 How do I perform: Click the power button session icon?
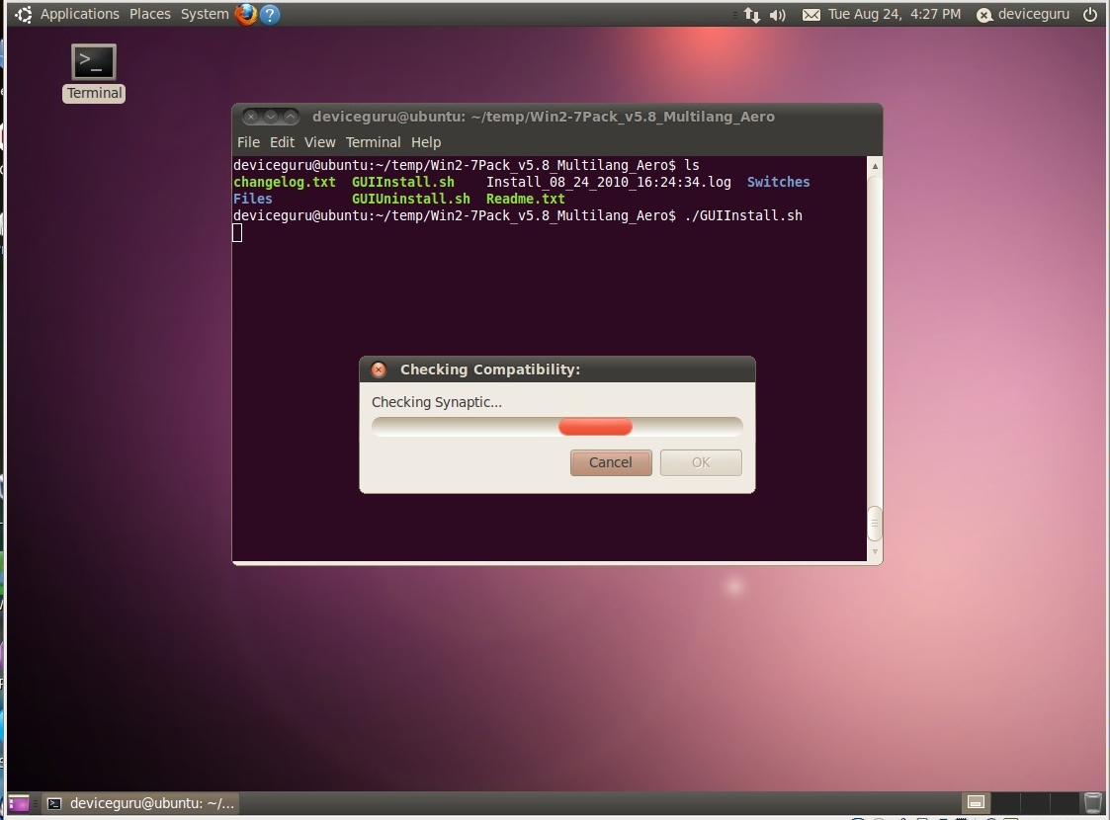click(1090, 14)
